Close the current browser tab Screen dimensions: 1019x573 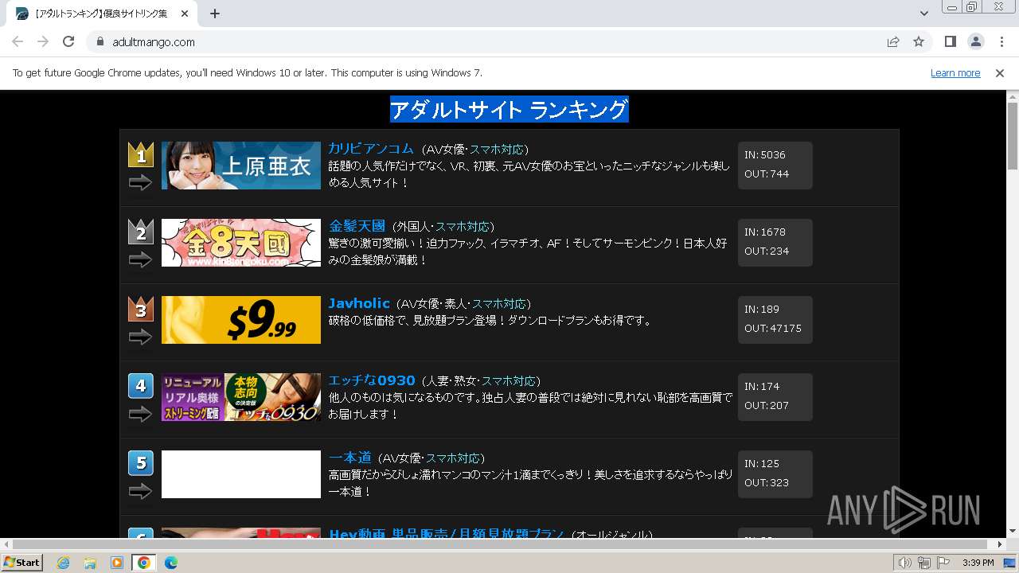tap(185, 14)
